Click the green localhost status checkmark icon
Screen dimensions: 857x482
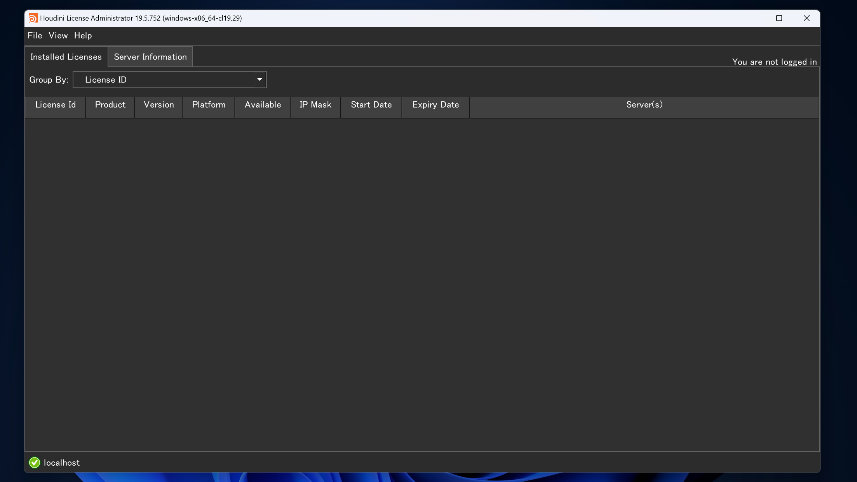pyautogui.click(x=35, y=463)
